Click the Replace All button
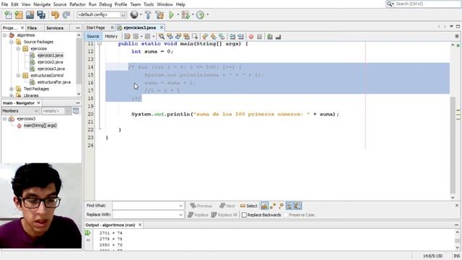462x260 pixels. coord(224,215)
